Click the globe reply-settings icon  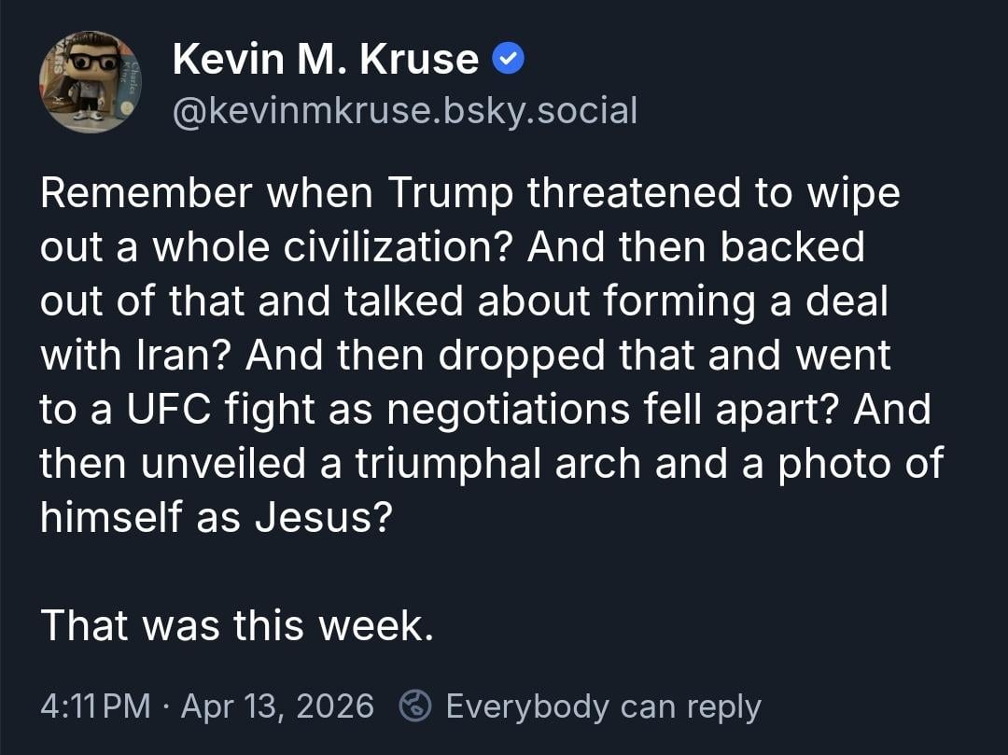(413, 706)
